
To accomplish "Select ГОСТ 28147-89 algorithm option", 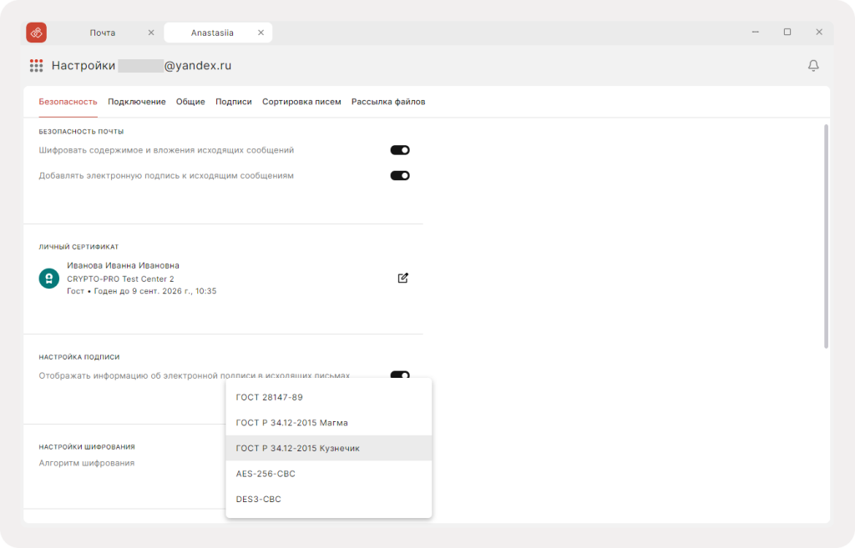I will pos(329,397).
